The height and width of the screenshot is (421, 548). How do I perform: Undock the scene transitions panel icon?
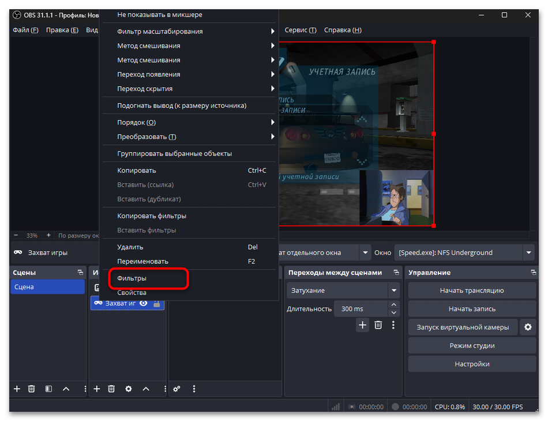(396, 273)
